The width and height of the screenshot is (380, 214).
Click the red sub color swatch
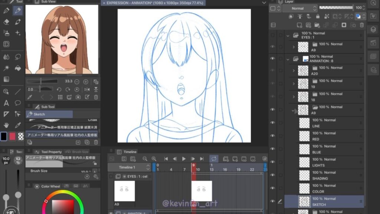[x=12, y=136]
